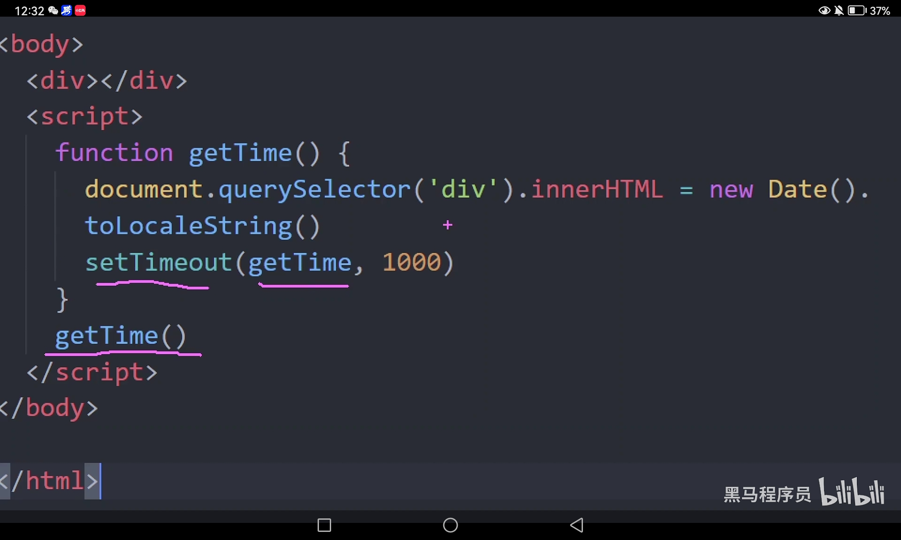Screen dimensions: 901x540
Task: Tap the eye comfort status icon
Action: pos(824,10)
